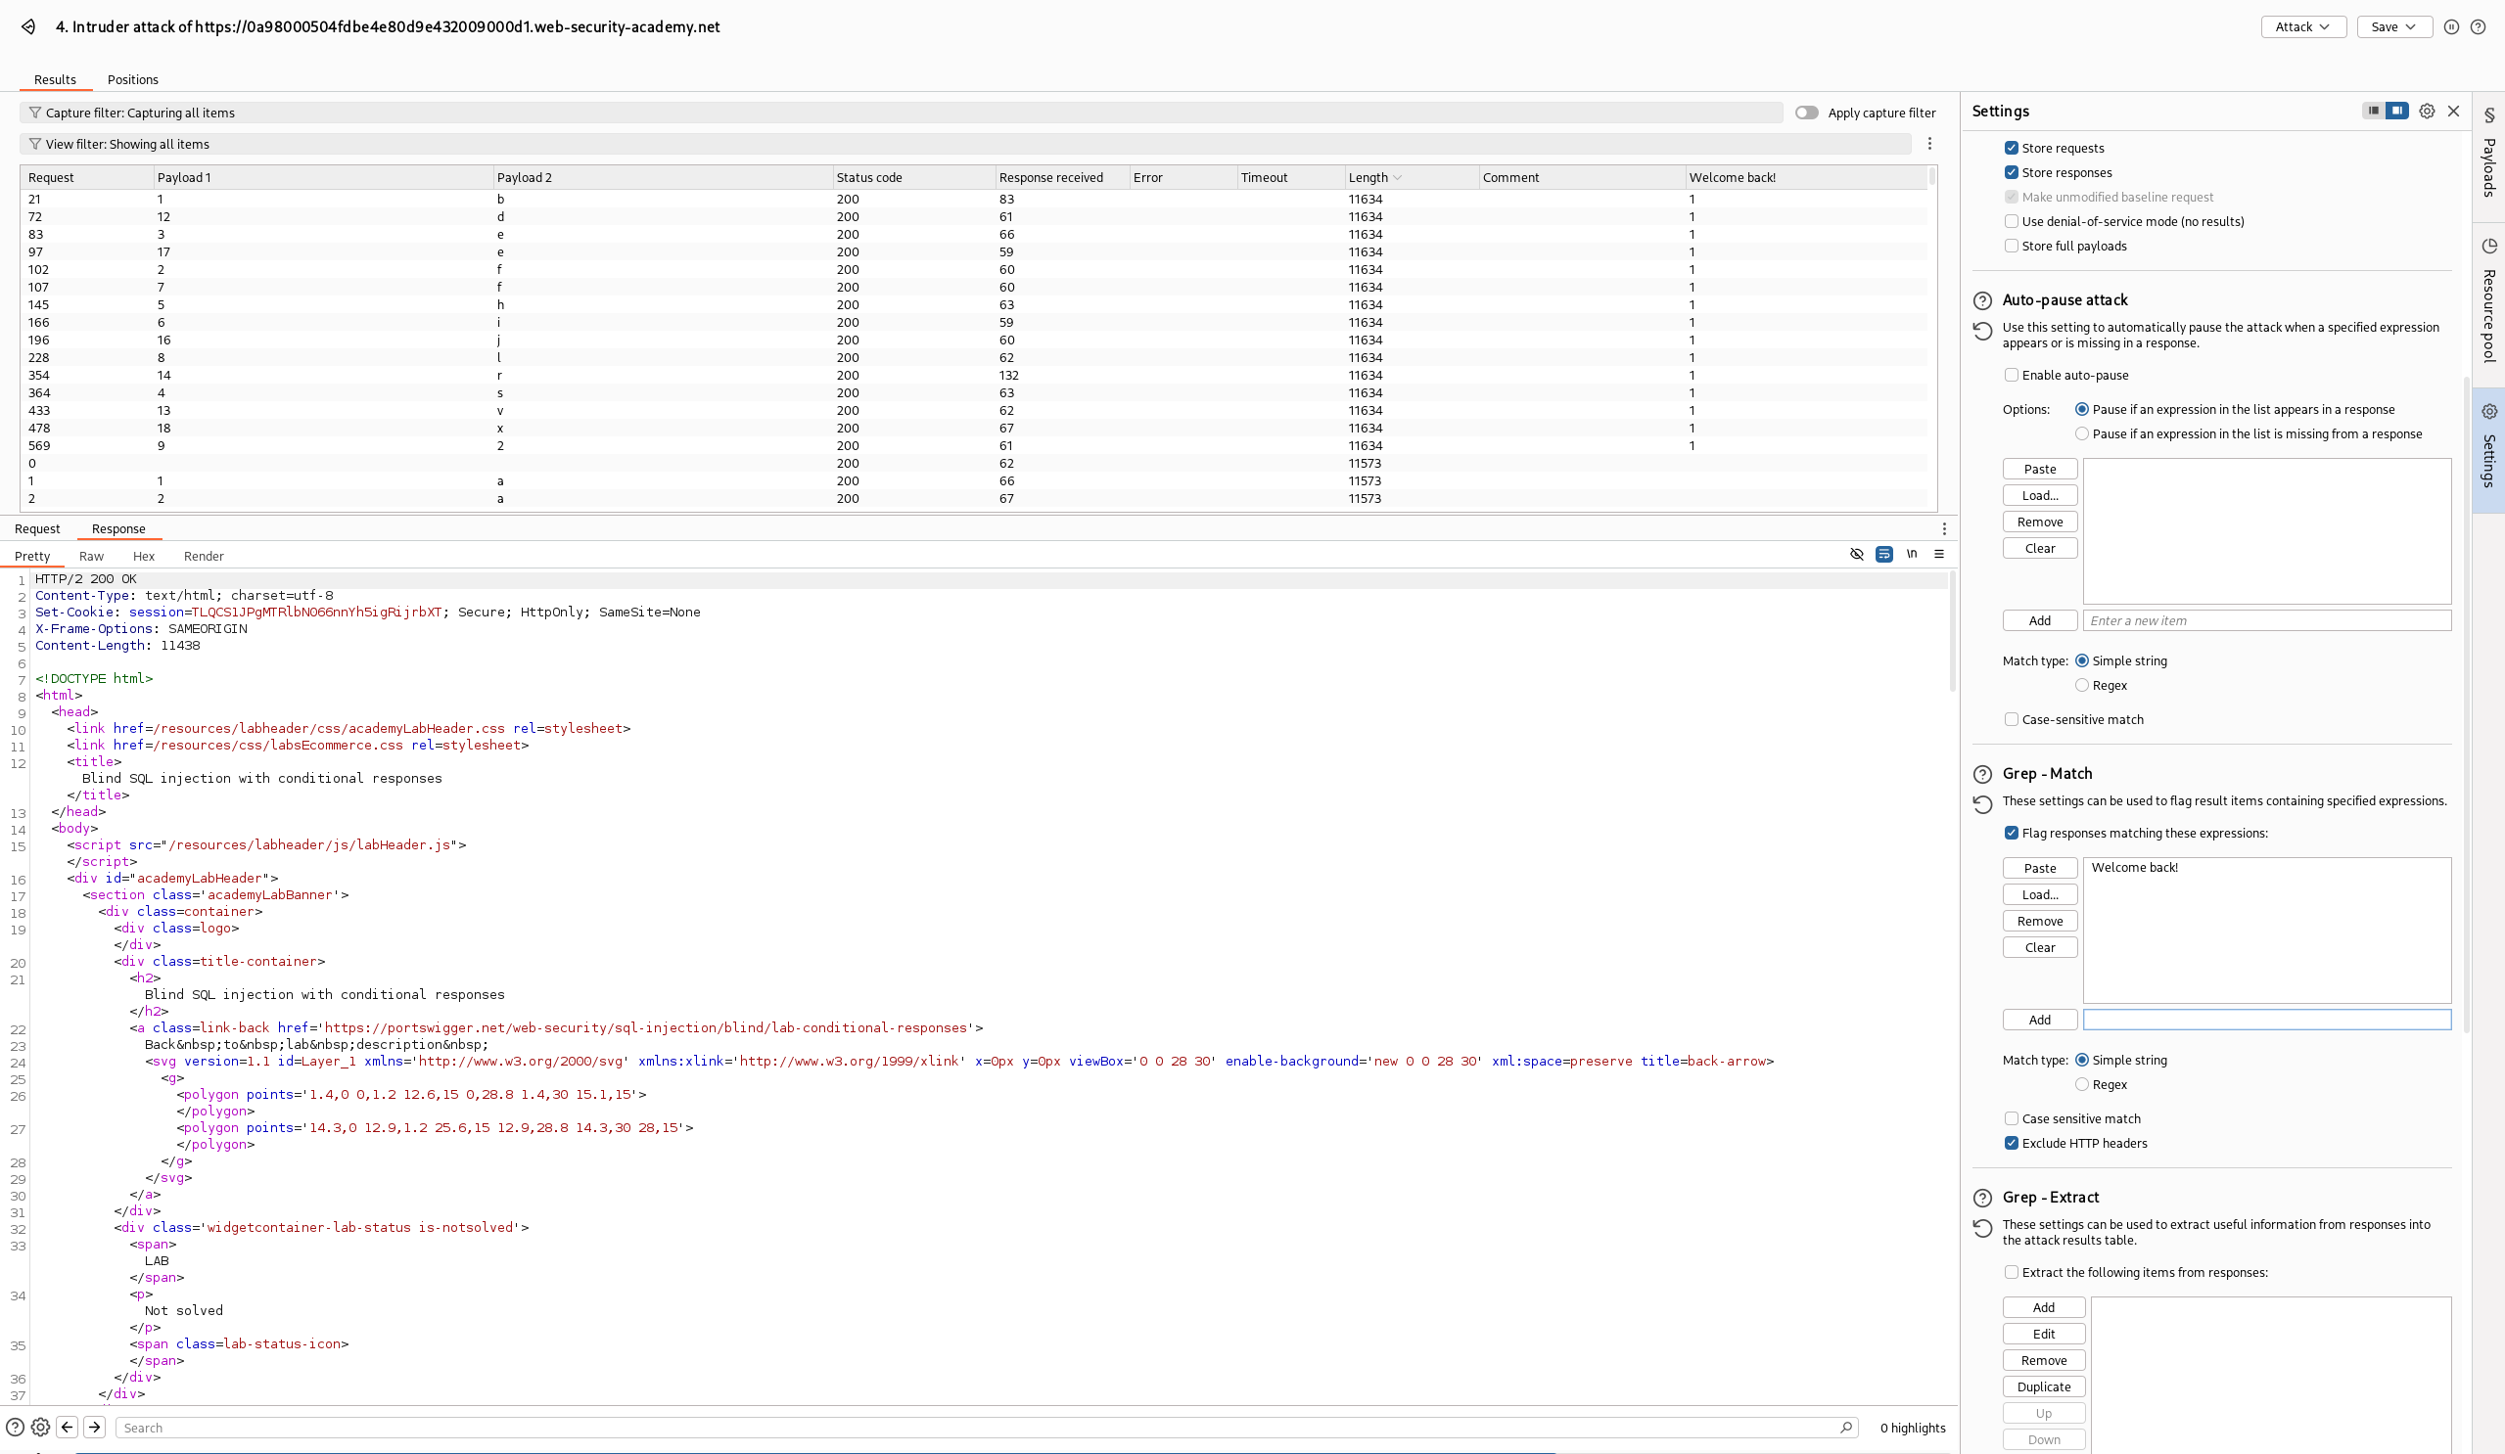Image resolution: width=2505 pixels, height=1454 pixels.
Task: Open help icon beside the Save button
Action: [x=2479, y=26]
